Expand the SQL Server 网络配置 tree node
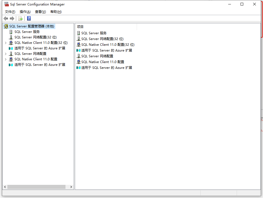 [6, 54]
